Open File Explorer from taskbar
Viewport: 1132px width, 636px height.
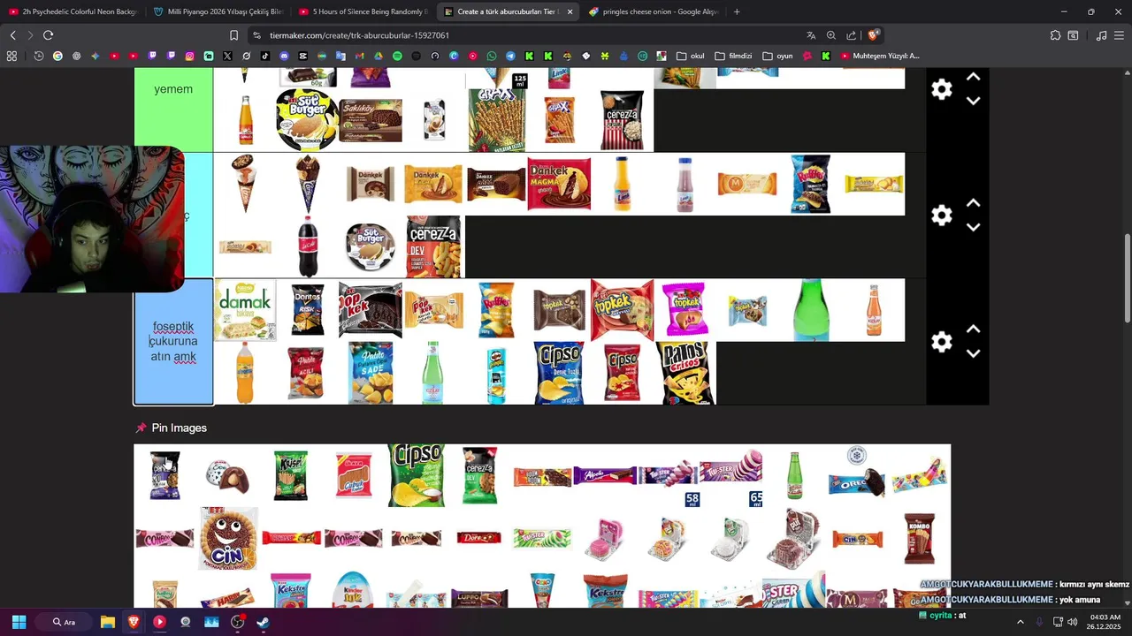pyautogui.click(x=107, y=622)
